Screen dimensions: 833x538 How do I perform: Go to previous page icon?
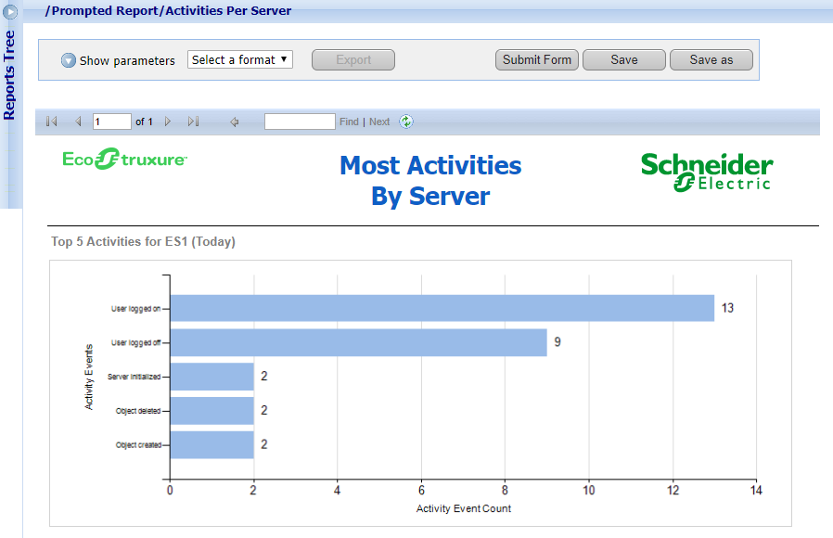(x=78, y=122)
